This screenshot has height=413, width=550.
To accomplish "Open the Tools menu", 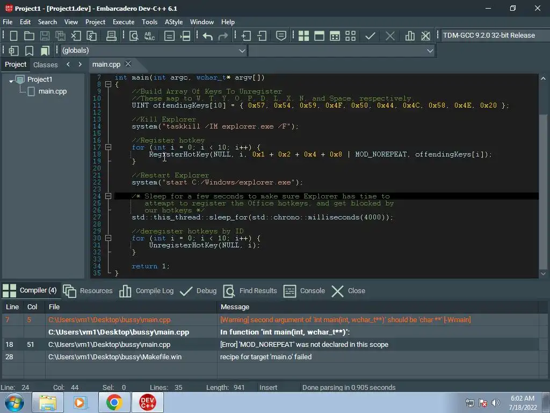I will pos(149,22).
